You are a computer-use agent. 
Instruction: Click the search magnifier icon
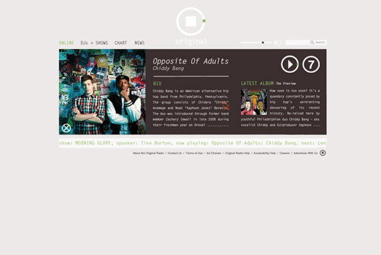[x=312, y=43]
